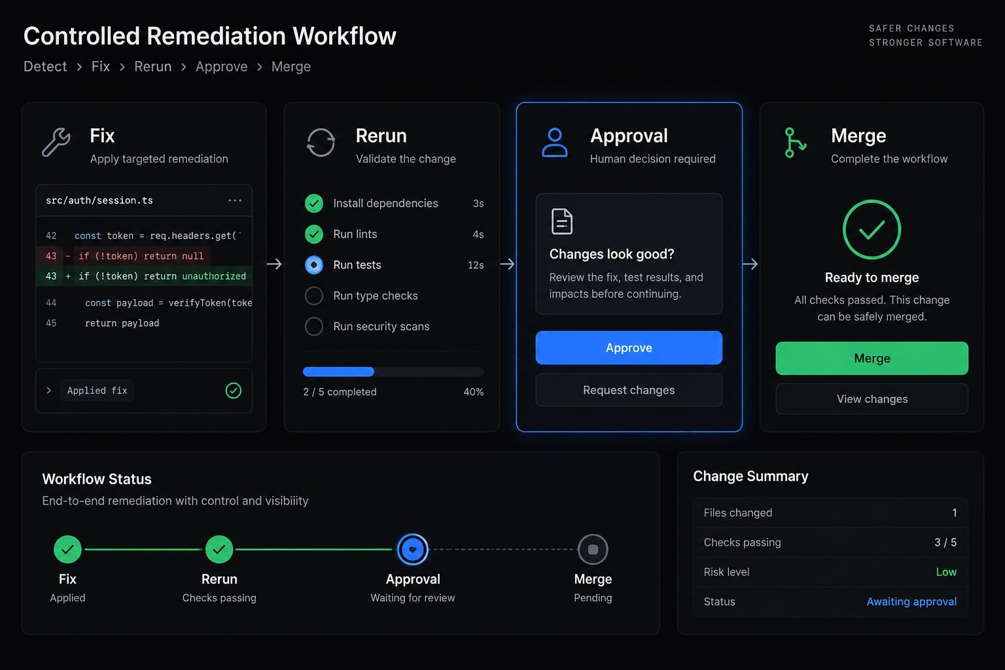Image resolution: width=1005 pixels, height=670 pixels.
Task: Click Fix in the breadcrumb
Action: tap(101, 67)
